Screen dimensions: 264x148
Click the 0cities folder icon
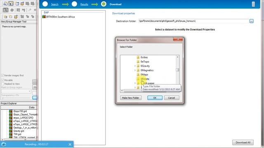(138, 58)
